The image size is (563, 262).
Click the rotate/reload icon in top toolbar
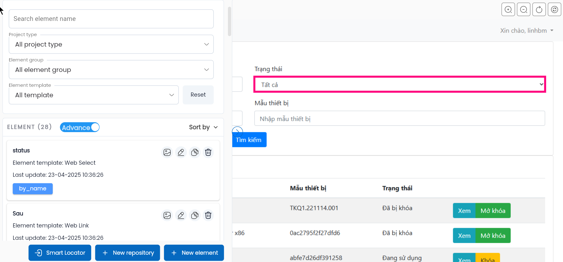click(539, 10)
